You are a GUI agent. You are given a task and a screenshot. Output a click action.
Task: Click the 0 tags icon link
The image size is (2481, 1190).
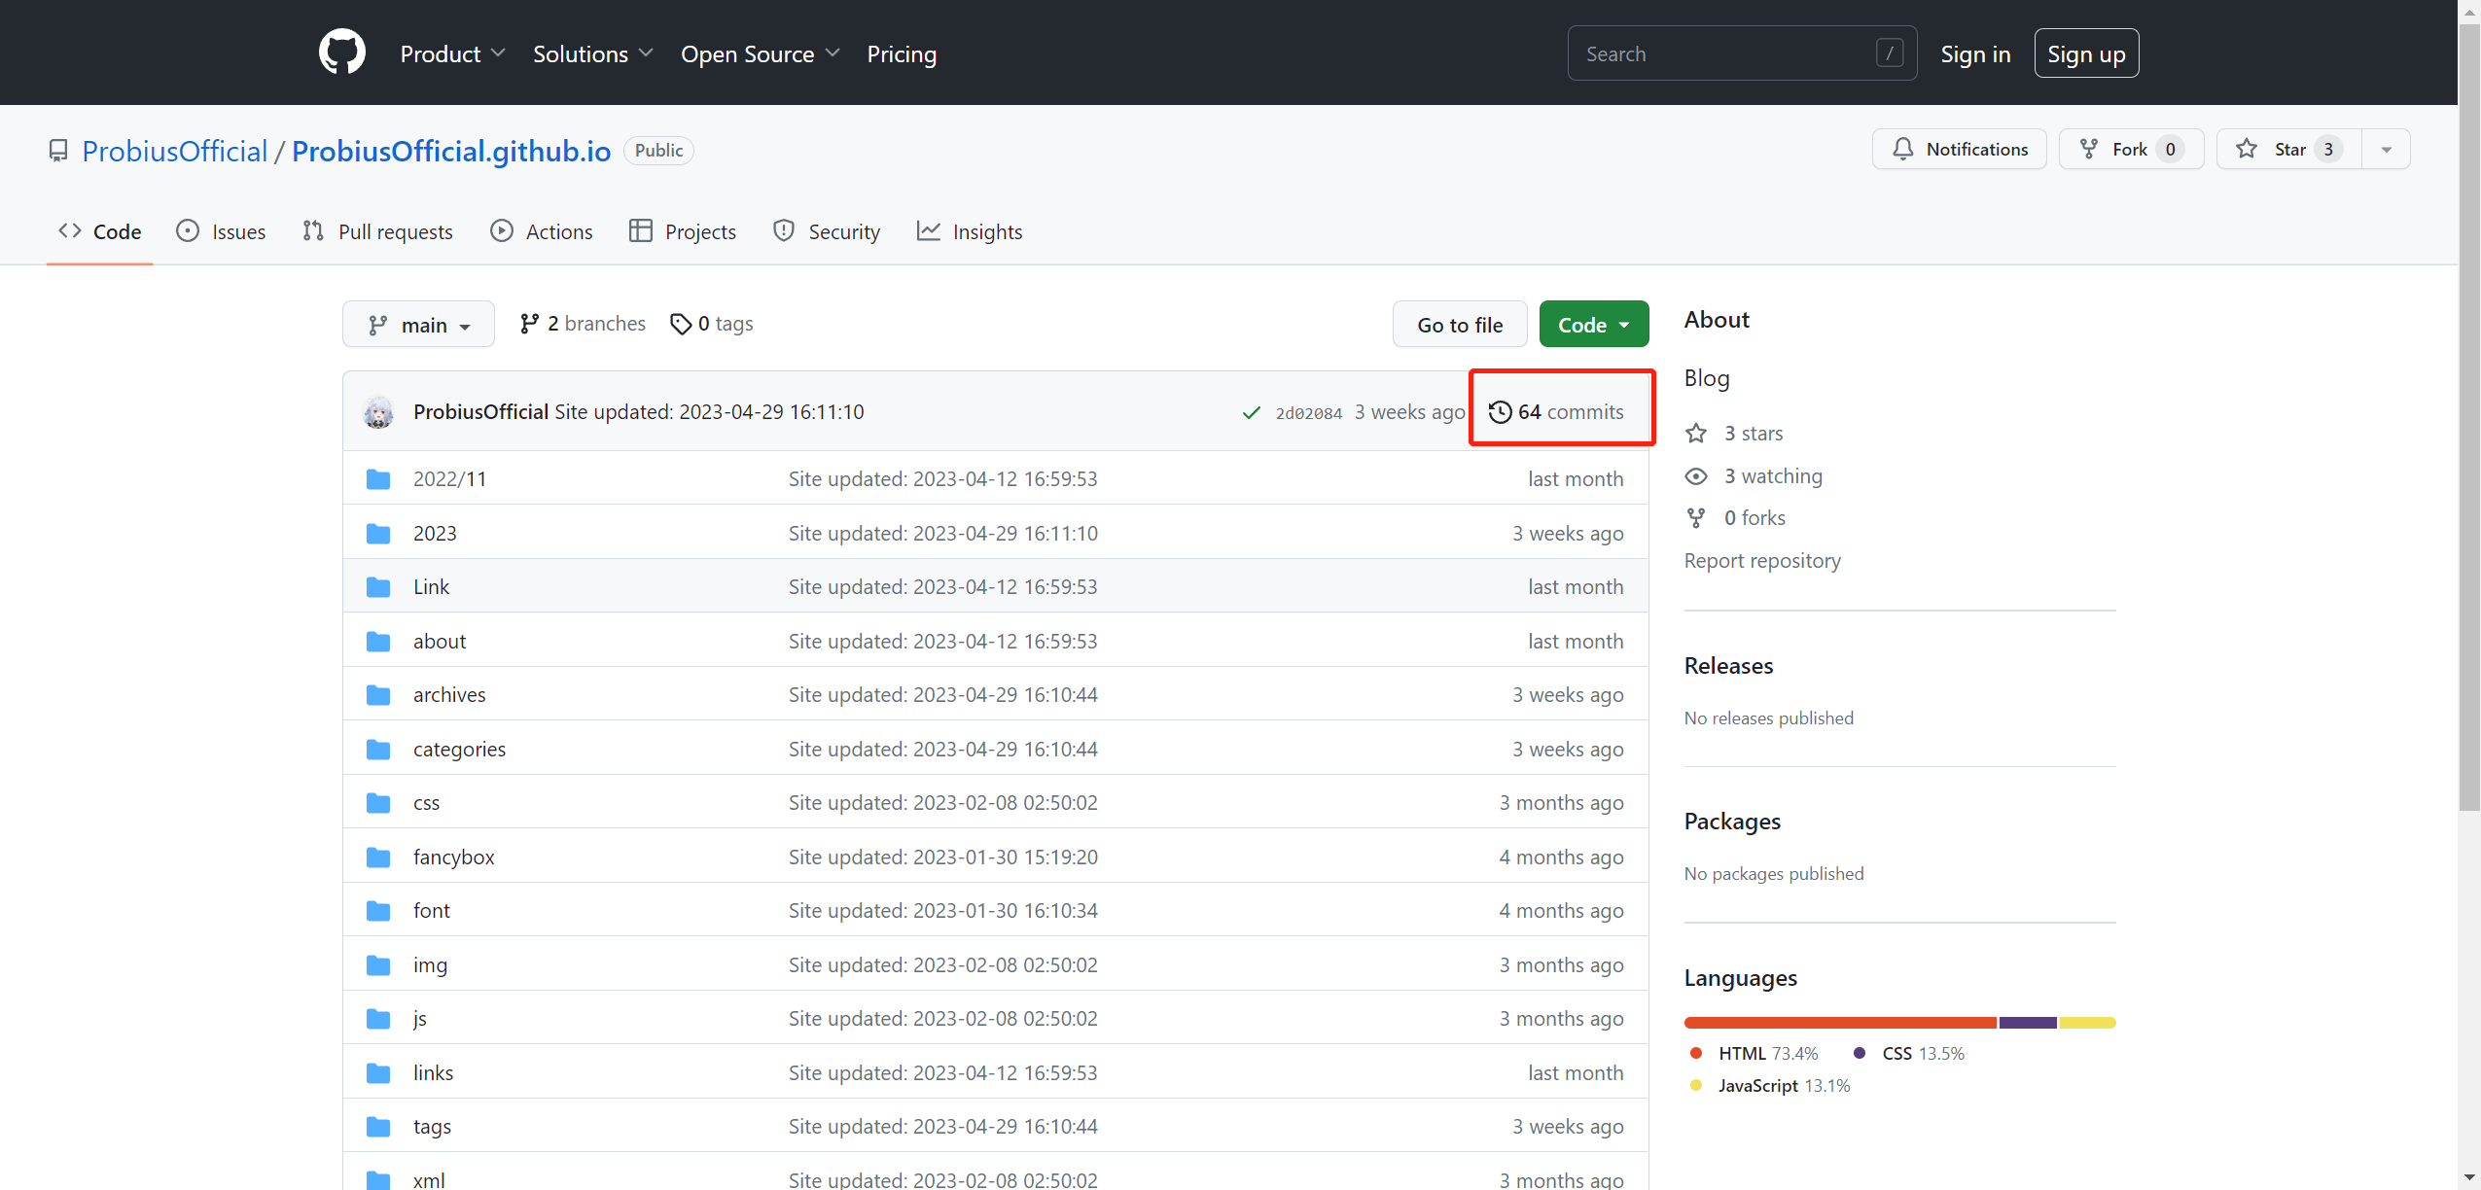712,324
